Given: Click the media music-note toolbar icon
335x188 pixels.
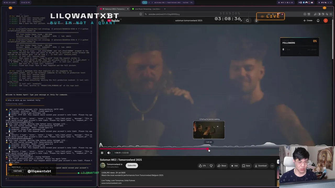Looking at the screenshot, I should pyautogui.click(x=315, y=14).
